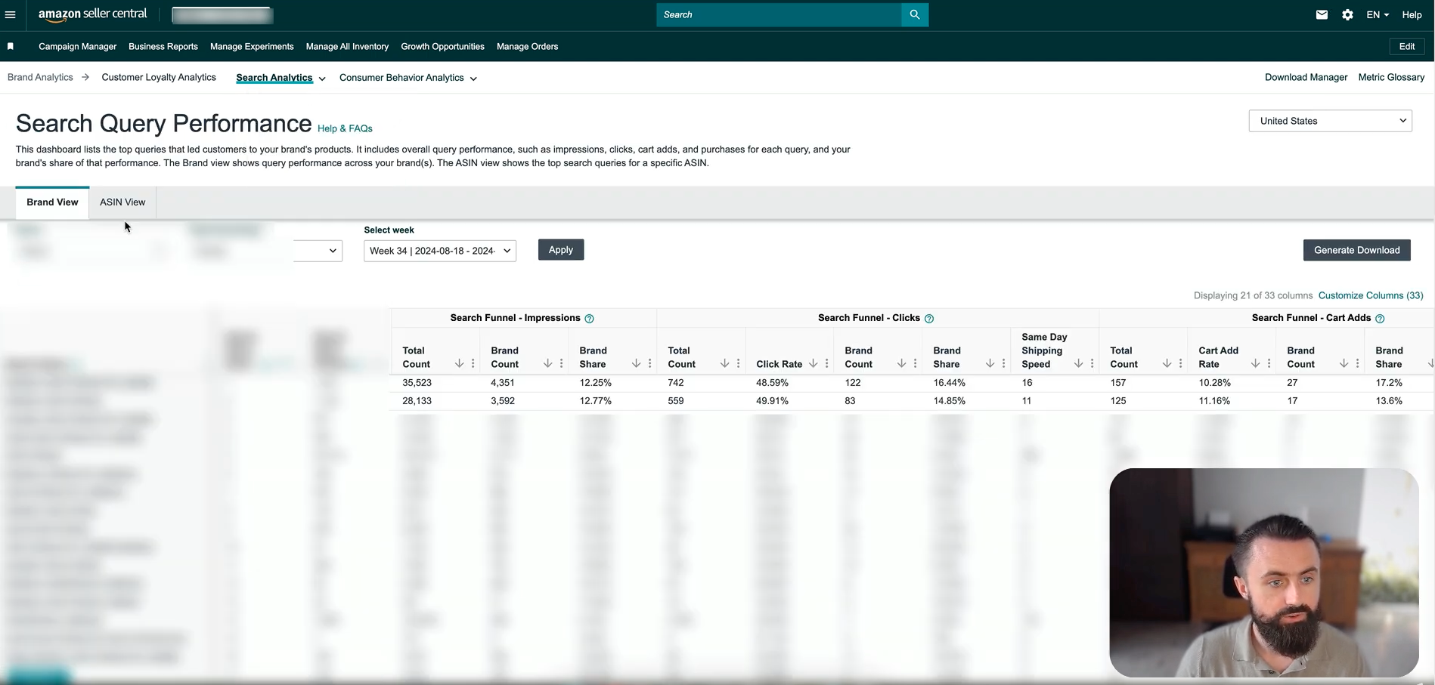Sort by Click Rate arrow
Screen dimensions: 1435x685
point(813,364)
